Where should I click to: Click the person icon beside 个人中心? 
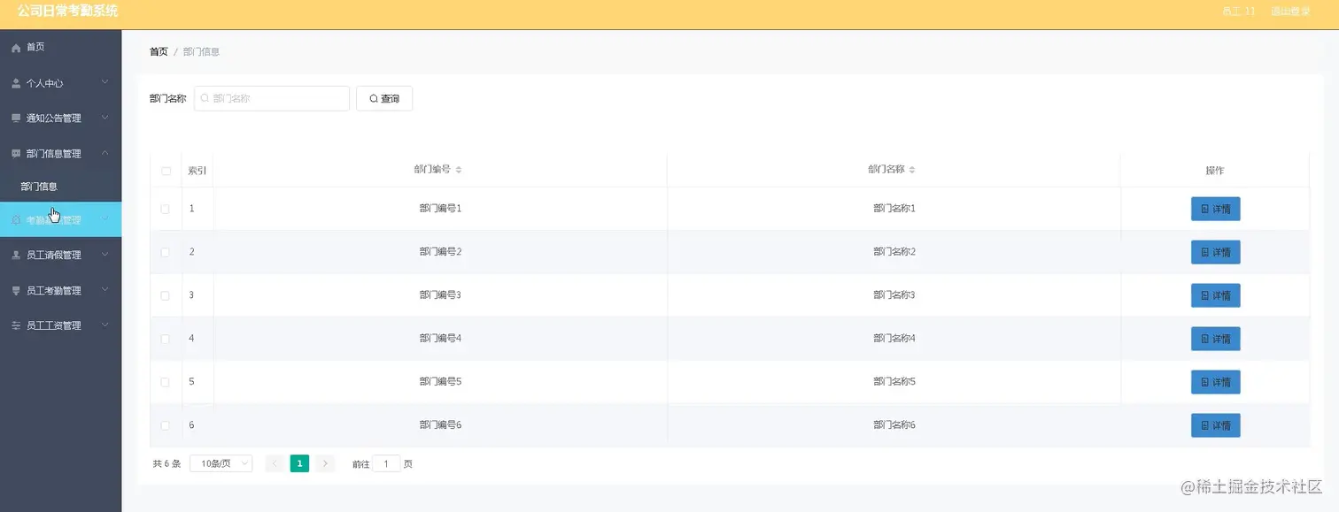(16, 83)
